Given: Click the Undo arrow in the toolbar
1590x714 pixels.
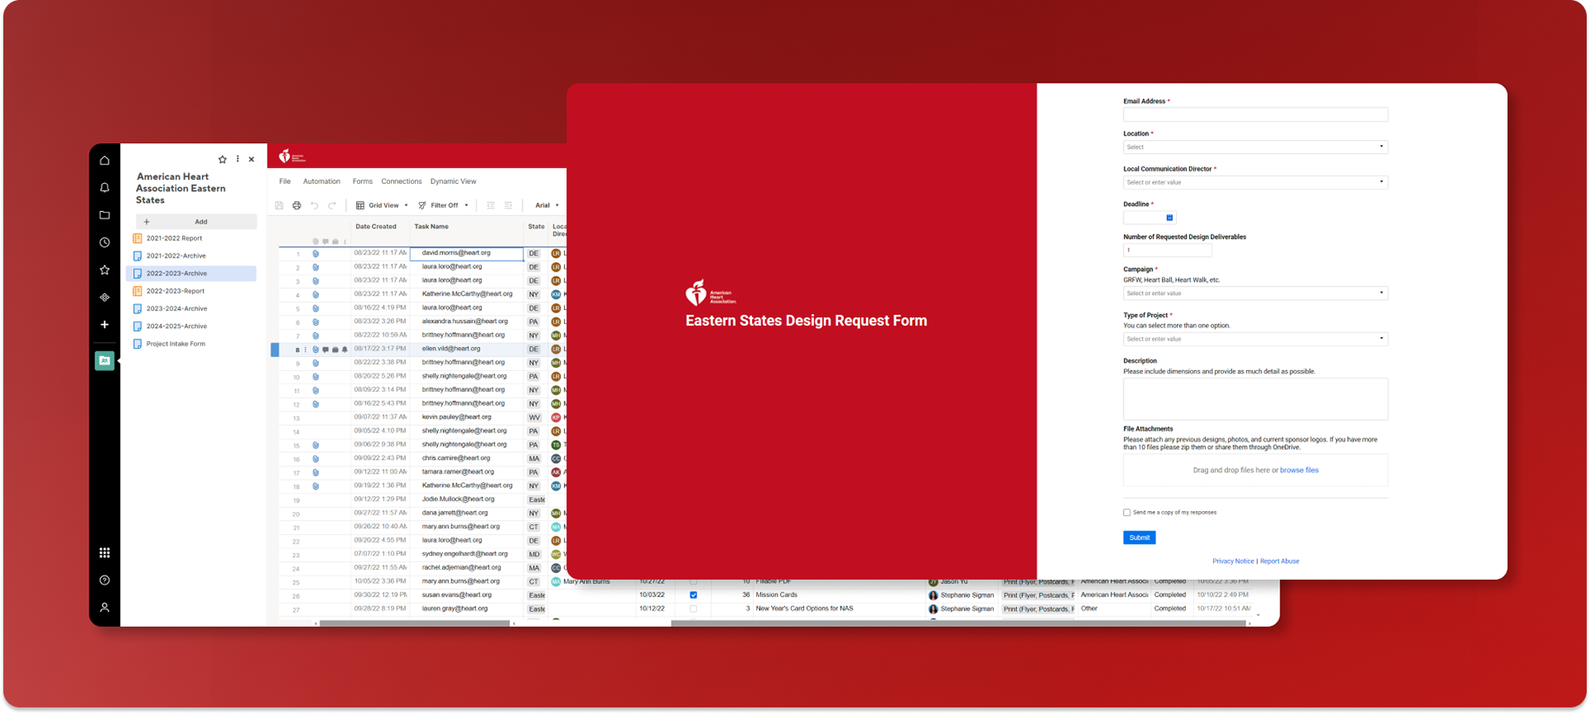Looking at the screenshot, I should [315, 205].
